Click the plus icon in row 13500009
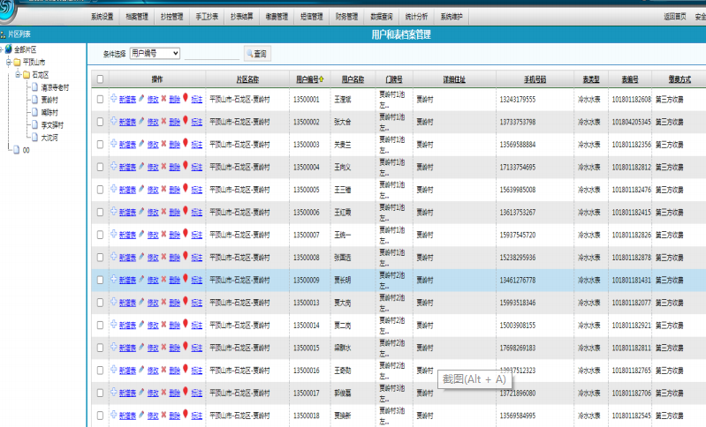 [113, 279]
